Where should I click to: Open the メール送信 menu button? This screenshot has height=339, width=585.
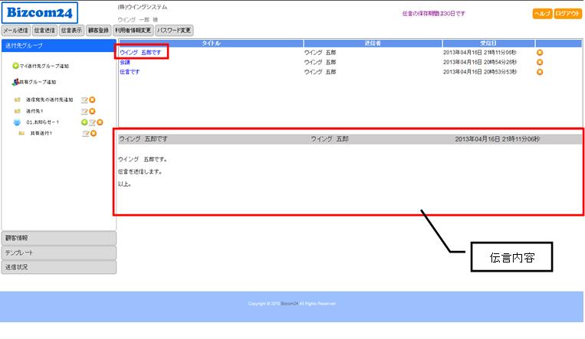pos(16,31)
